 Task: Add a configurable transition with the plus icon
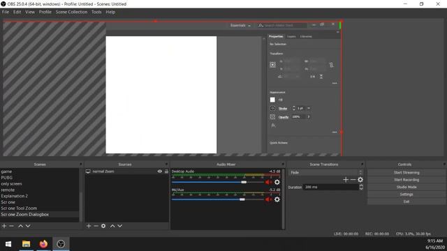pos(346,180)
